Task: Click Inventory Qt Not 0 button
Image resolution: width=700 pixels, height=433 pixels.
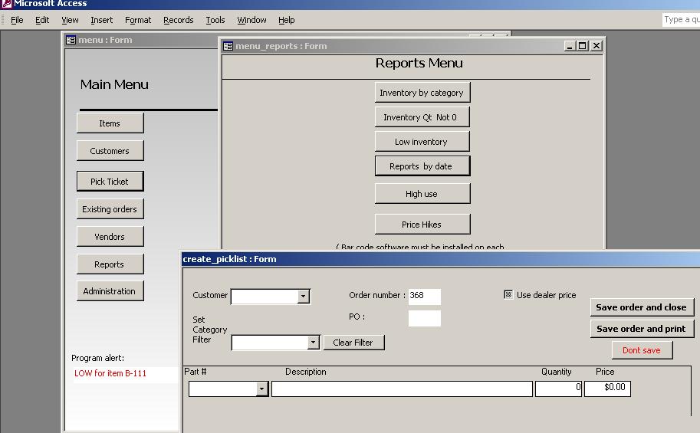Action: point(422,117)
